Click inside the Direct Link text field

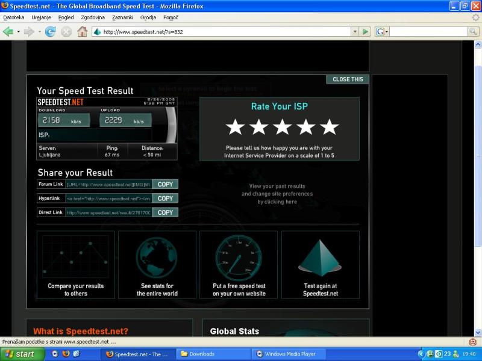tap(108, 212)
